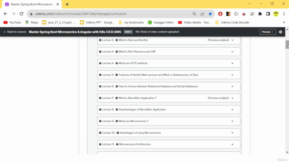
Task: Click the course title in header
Action: pos(75,32)
